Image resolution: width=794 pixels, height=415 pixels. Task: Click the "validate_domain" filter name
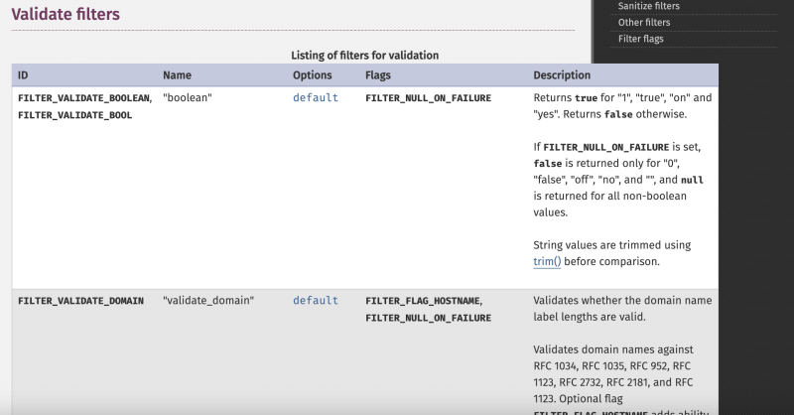(x=207, y=301)
